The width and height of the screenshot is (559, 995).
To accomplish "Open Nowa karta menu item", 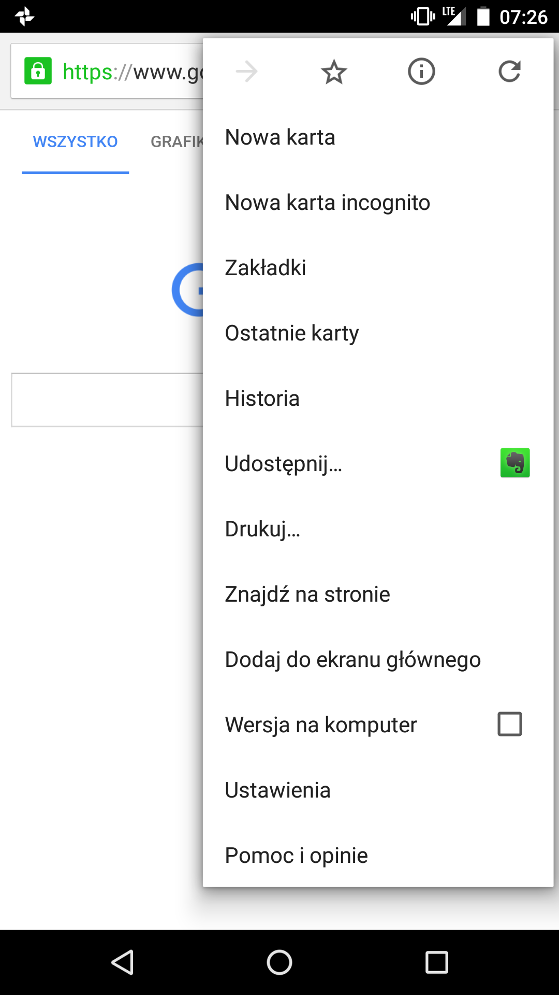I will [x=280, y=137].
